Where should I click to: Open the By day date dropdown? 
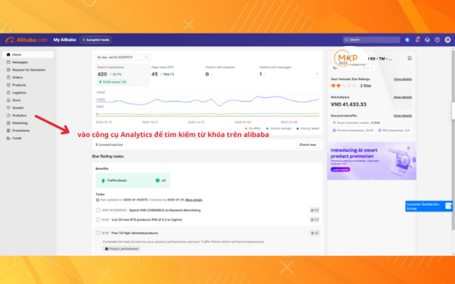(123, 57)
